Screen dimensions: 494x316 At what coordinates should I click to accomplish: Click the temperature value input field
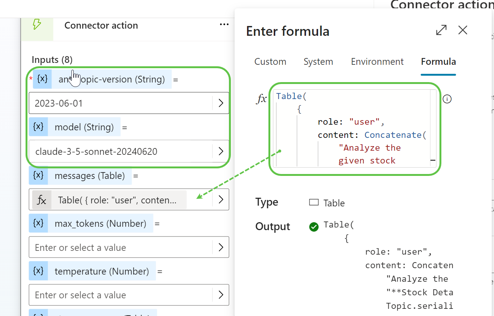[x=120, y=295]
